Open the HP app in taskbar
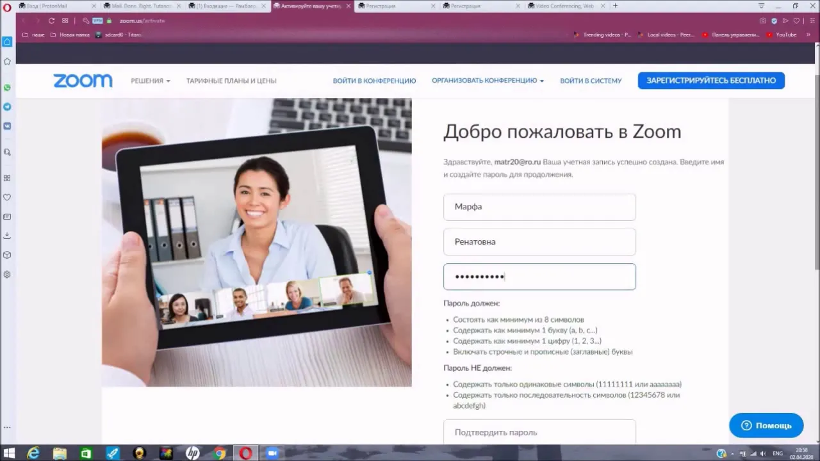This screenshot has width=820, height=461. (x=192, y=453)
